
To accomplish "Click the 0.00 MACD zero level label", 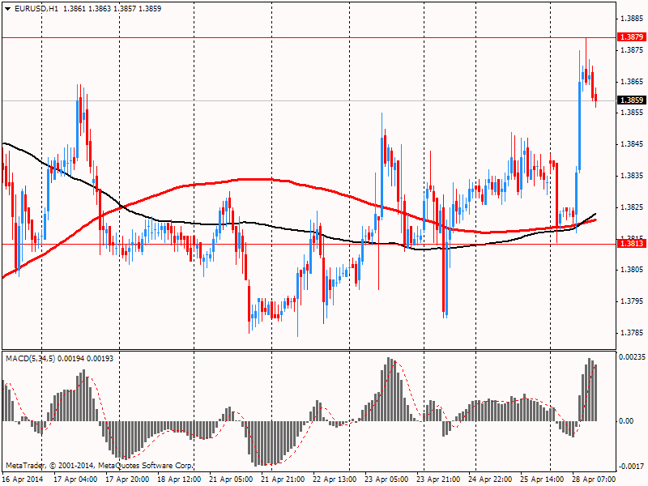I will coord(625,421).
